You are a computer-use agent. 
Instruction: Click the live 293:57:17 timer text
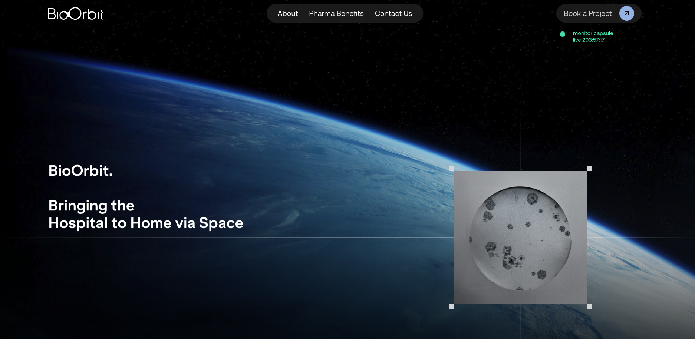(589, 40)
